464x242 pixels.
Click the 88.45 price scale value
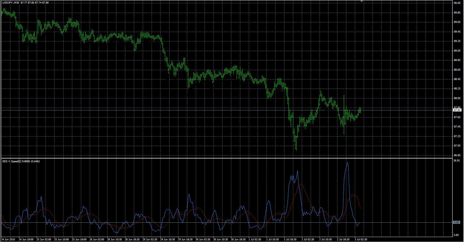pos(457,79)
